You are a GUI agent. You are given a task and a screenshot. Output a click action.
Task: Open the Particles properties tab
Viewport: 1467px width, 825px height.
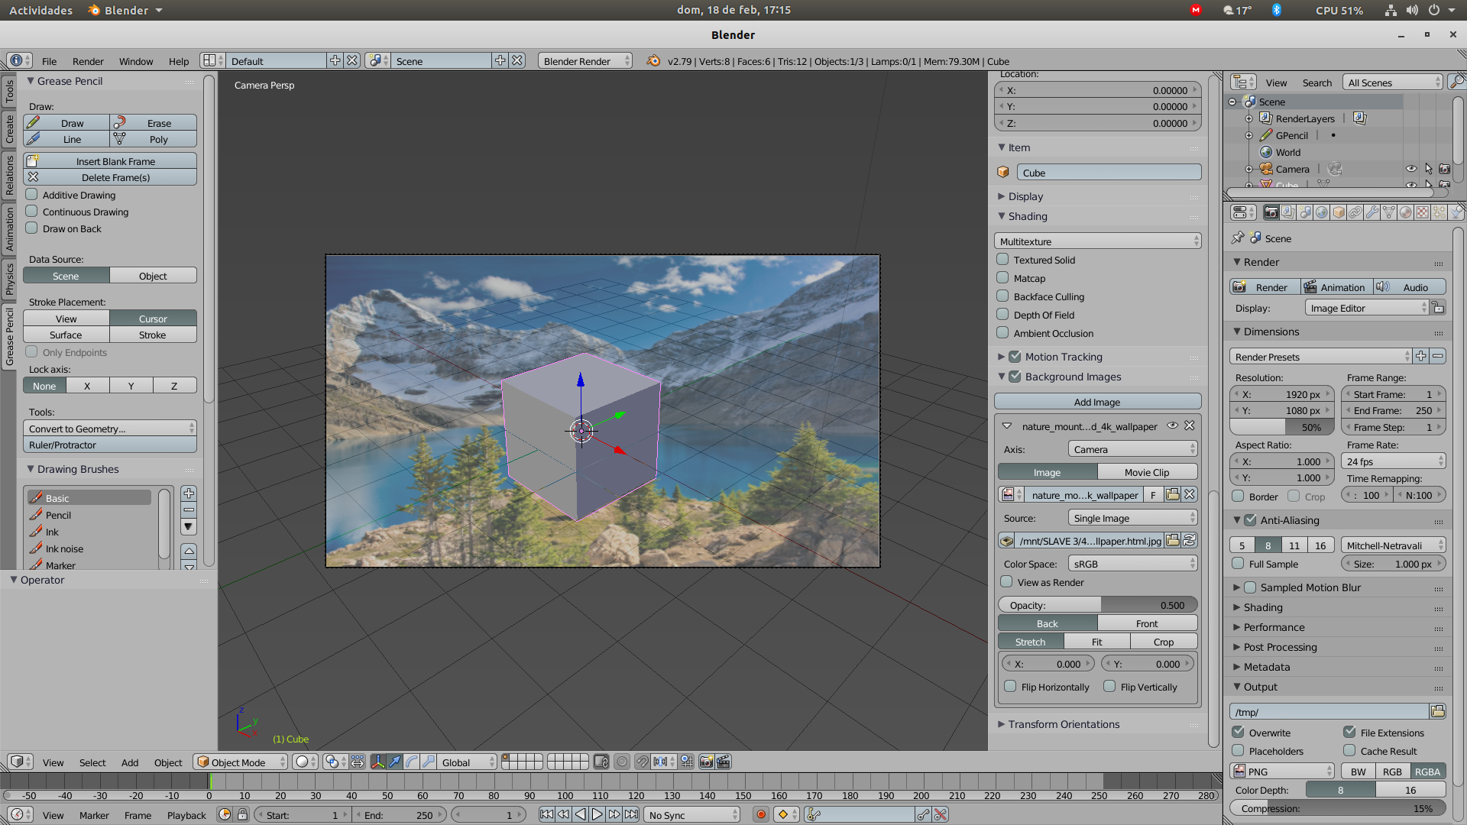pos(1439,212)
